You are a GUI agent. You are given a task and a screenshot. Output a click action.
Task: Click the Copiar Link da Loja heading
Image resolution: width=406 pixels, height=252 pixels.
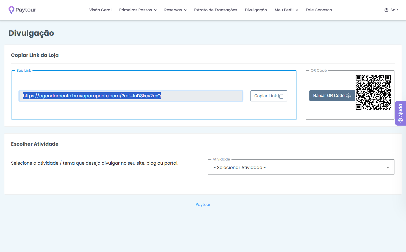pyautogui.click(x=35, y=55)
